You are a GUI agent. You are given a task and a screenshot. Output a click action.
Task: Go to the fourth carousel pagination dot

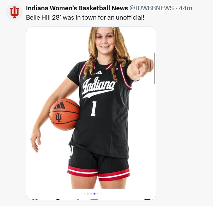[91, 194]
